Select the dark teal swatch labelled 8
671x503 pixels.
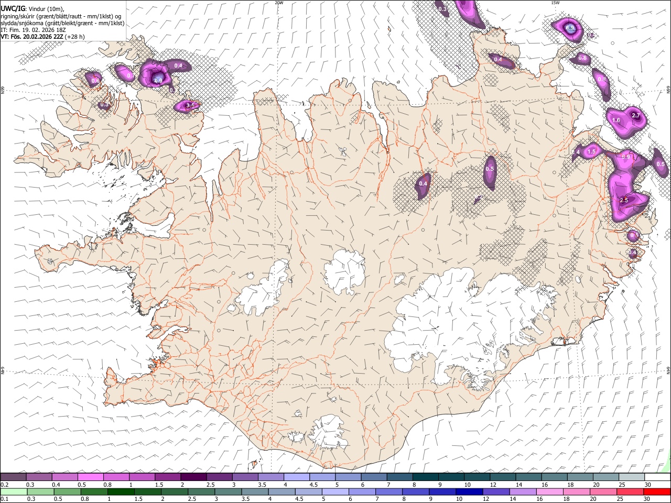click(x=426, y=476)
